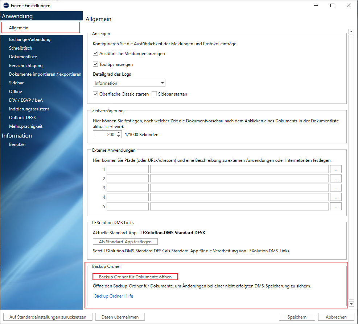358x324 pixels.
Task: Open Exchange-Anbindung settings
Action: (x=30, y=39)
